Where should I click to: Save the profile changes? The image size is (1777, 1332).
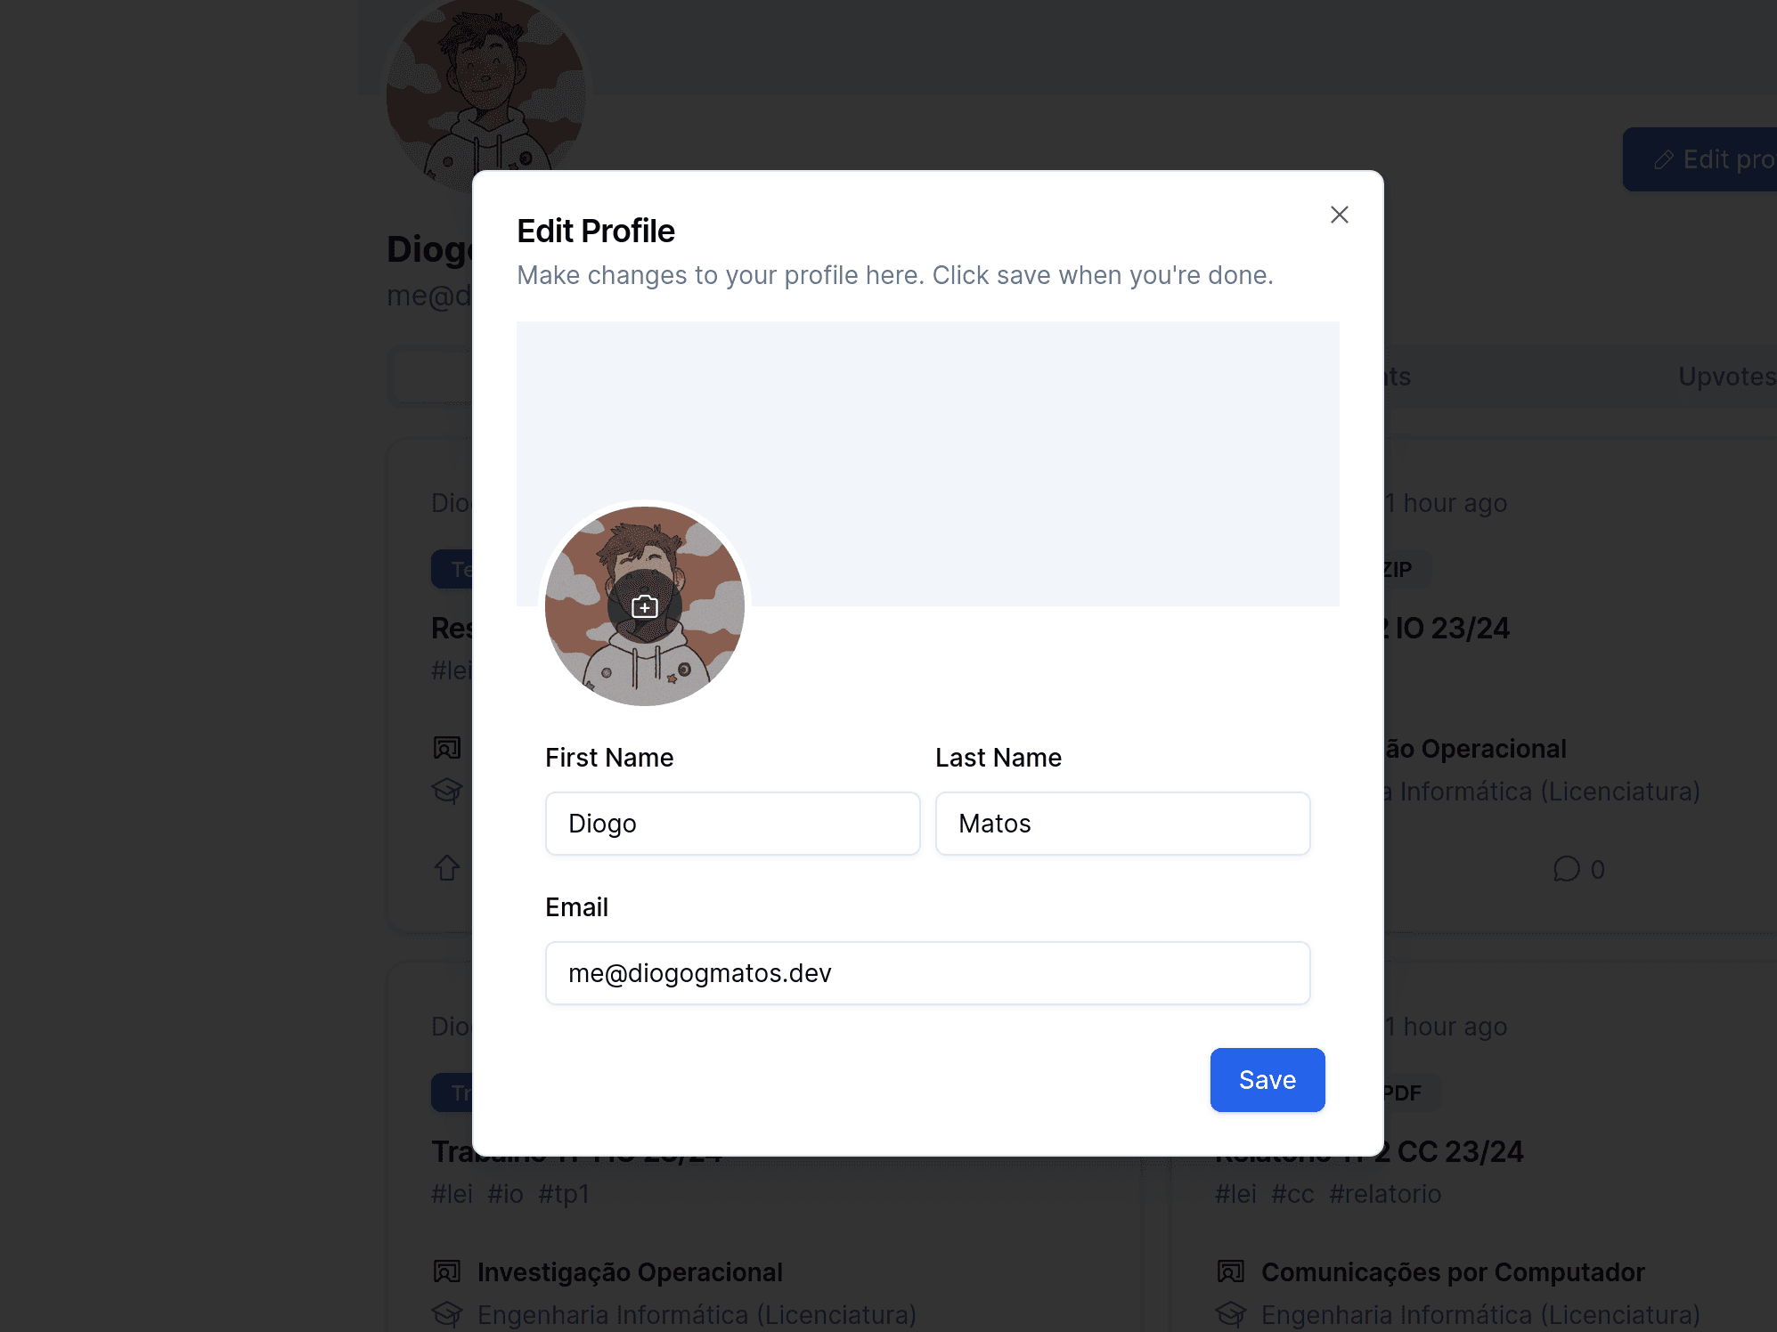click(x=1267, y=1080)
